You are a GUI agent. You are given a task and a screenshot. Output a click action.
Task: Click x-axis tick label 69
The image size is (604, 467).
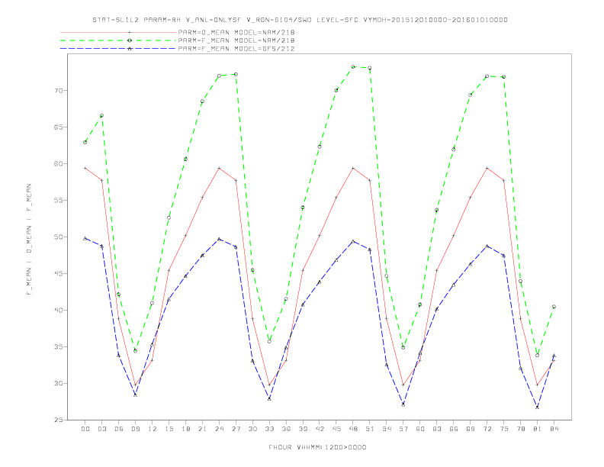tap(471, 429)
